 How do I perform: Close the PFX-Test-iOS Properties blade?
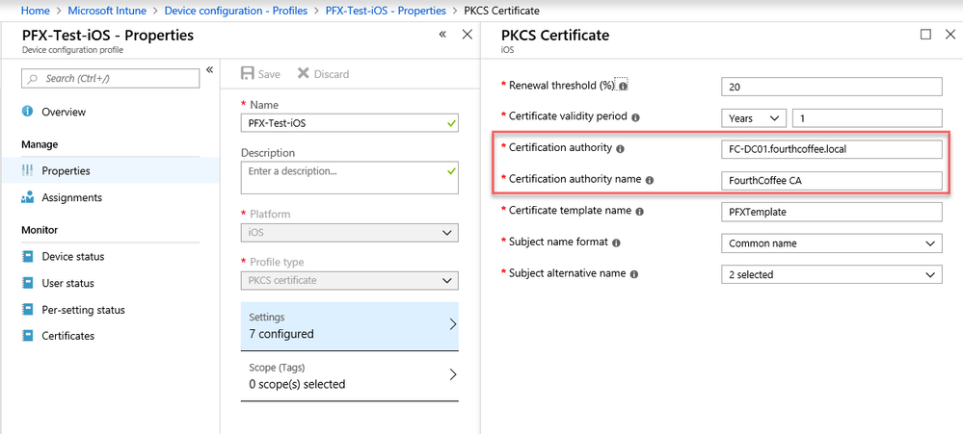[x=468, y=35]
